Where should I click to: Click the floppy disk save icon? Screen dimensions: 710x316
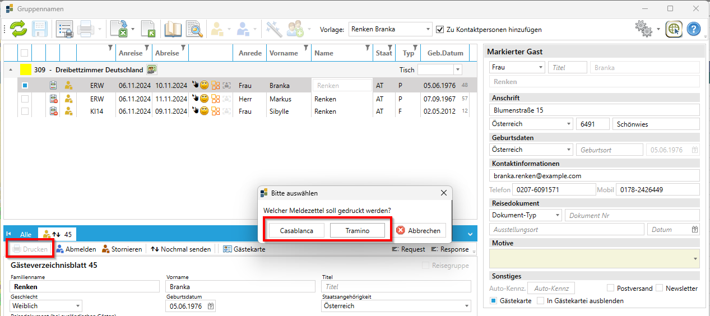[40, 29]
